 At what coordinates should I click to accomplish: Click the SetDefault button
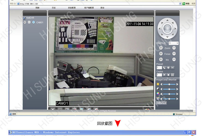click(161, 103)
